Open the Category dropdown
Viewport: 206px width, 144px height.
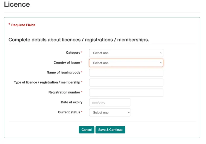(126, 53)
